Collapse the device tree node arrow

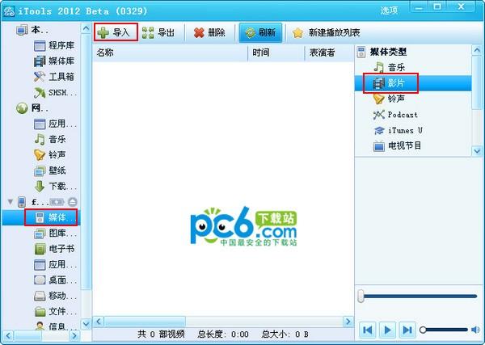pyautogui.click(x=11, y=202)
